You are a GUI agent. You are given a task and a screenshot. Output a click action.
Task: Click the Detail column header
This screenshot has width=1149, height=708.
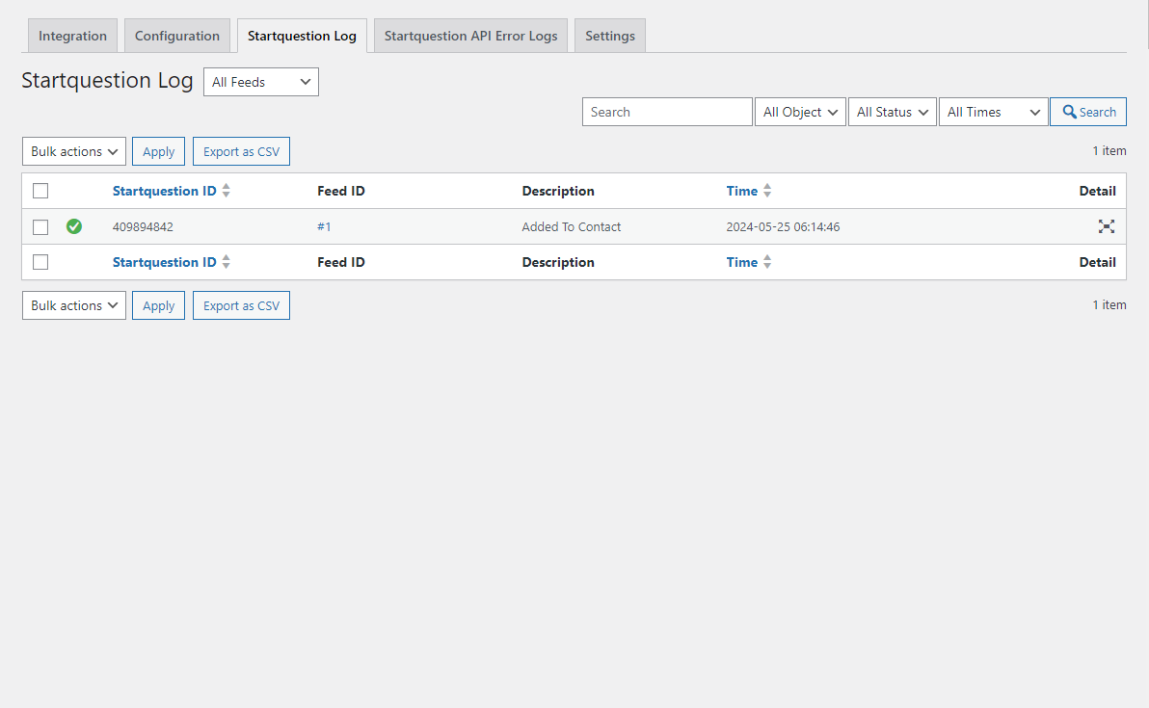point(1097,191)
